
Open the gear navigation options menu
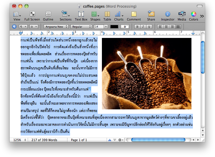coord(121,140)
